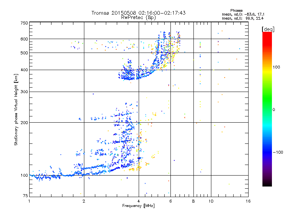Screen dimensions: 292x219
Task: Select the 'mean, sd,O: -83.6, 17.1' text
Action: click(x=243, y=14)
